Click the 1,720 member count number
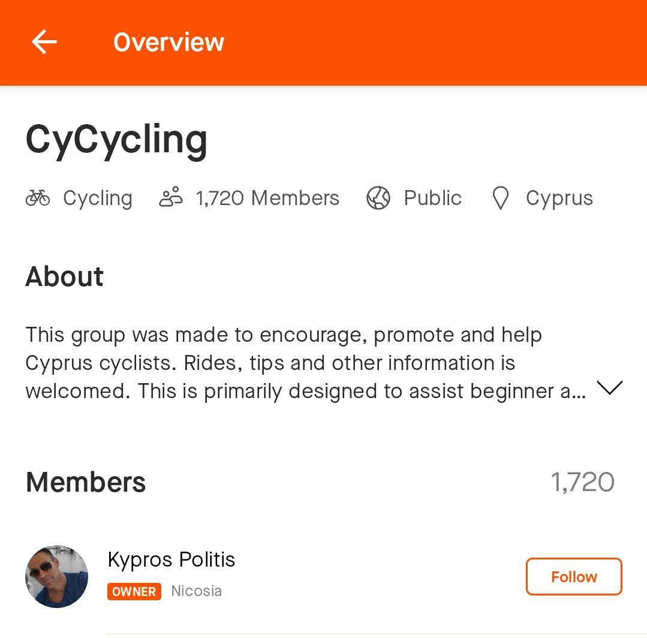 click(x=582, y=482)
